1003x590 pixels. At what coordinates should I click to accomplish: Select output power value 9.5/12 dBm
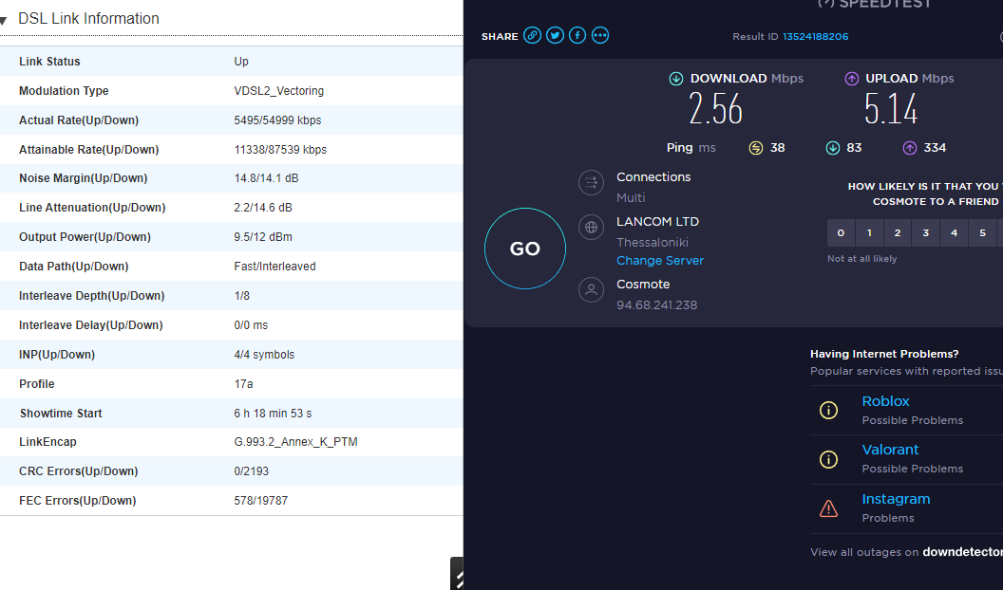click(x=263, y=237)
